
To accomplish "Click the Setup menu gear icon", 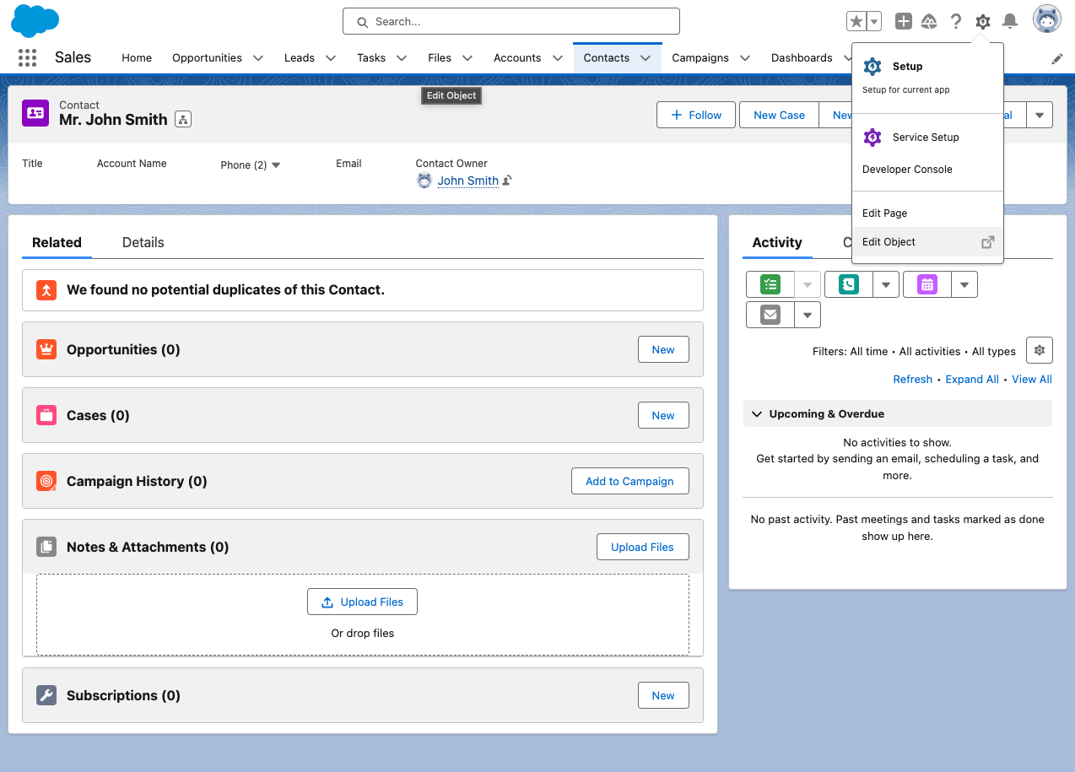I will click(872, 67).
